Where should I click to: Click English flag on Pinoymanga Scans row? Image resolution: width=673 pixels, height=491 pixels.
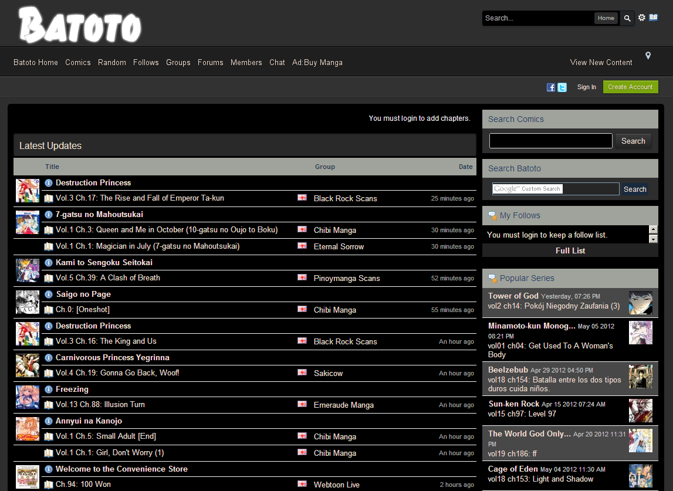[302, 277]
